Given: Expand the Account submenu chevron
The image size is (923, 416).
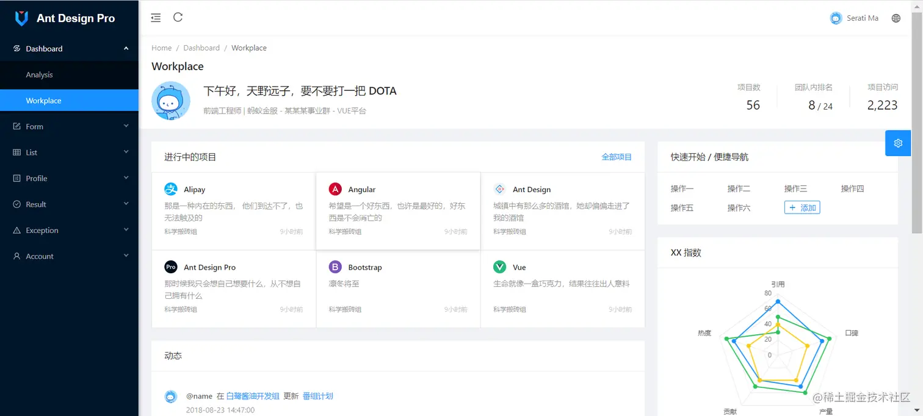Looking at the screenshot, I should [x=126, y=256].
